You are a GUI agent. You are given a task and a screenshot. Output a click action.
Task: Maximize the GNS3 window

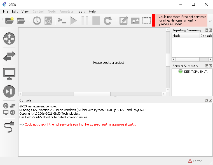pyautogui.click(x=193, y=4)
